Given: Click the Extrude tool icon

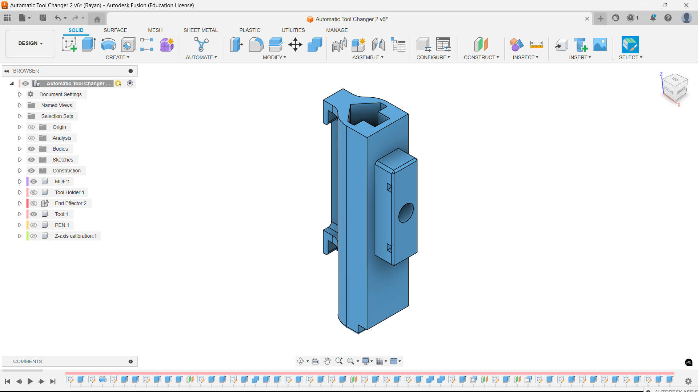Looking at the screenshot, I should pos(89,45).
